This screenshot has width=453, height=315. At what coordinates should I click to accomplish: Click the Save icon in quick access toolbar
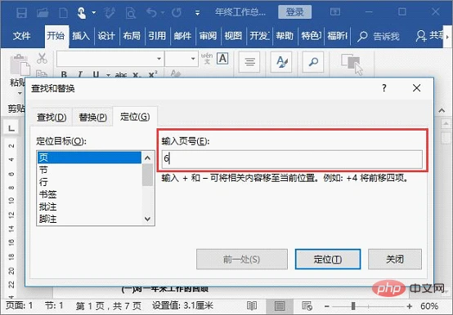pyautogui.click(x=21, y=13)
